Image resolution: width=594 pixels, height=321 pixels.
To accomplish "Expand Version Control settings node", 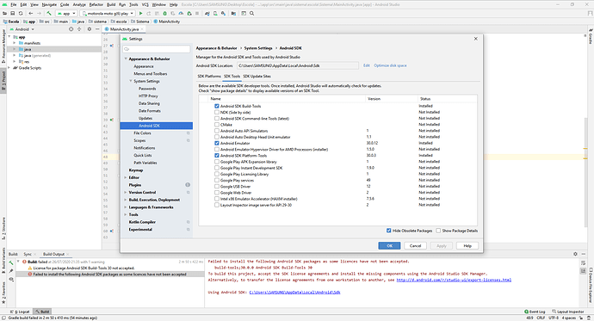I will (x=126, y=192).
